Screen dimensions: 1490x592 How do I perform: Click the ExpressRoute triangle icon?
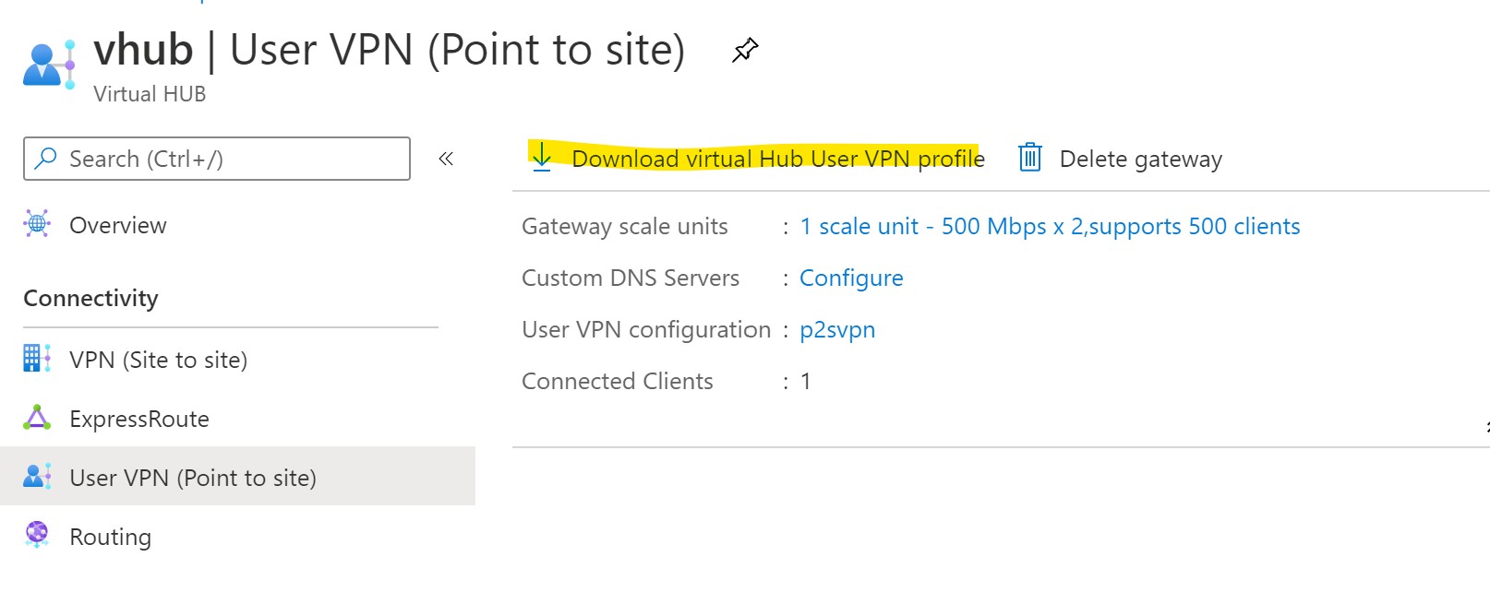[x=37, y=418]
